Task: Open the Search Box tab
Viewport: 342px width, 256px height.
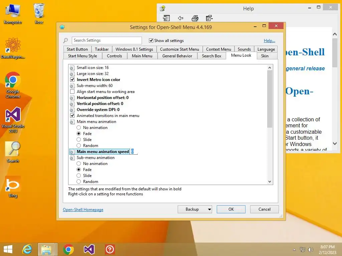Action: point(211,56)
